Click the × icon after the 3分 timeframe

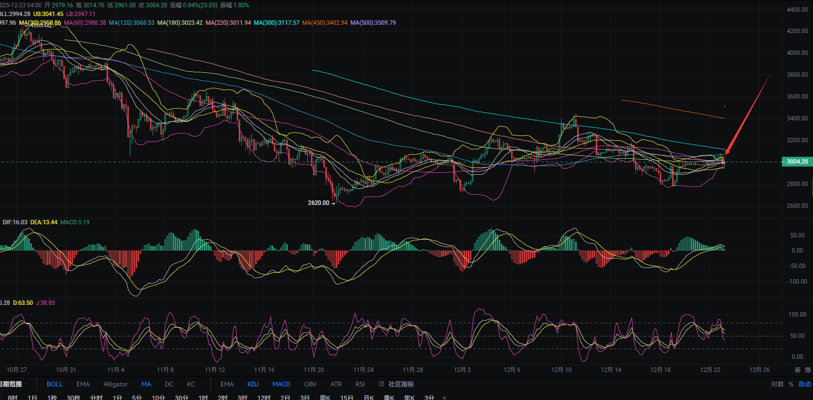point(444,398)
